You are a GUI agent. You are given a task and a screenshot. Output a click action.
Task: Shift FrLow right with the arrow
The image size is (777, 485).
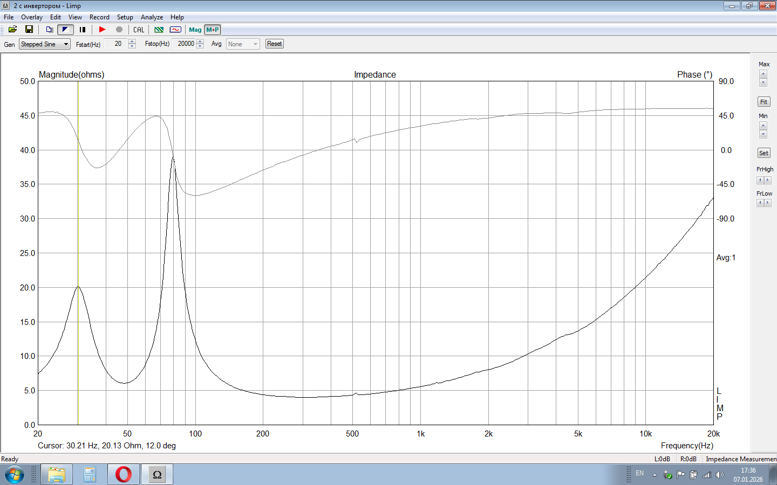point(768,203)
